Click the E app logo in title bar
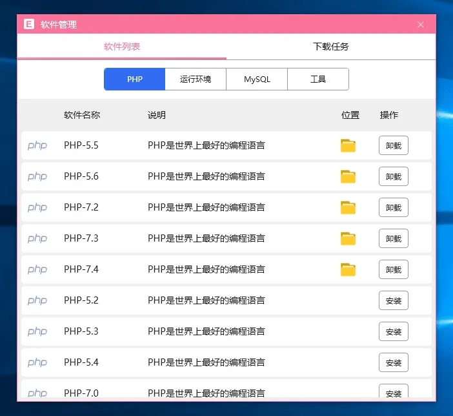Viewport: 453px width, 416px height. [x=29, y=24]
